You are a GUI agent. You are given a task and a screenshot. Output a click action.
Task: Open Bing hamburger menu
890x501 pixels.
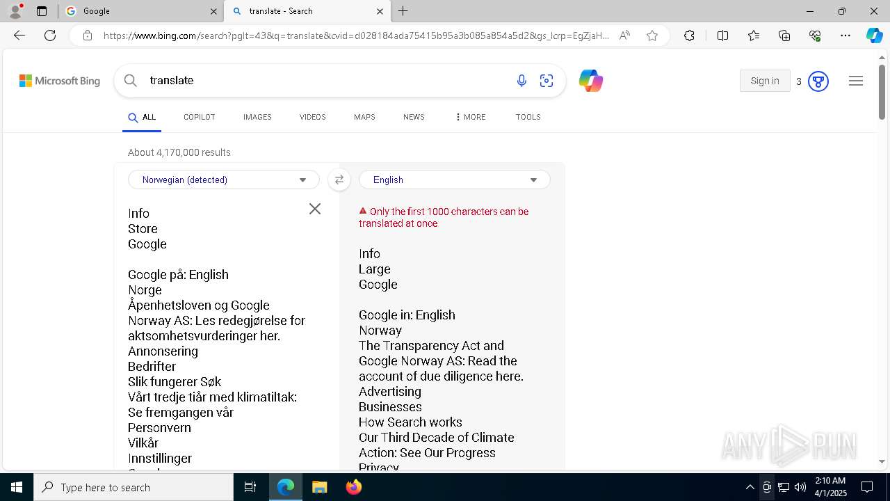(x=856, y=81)
